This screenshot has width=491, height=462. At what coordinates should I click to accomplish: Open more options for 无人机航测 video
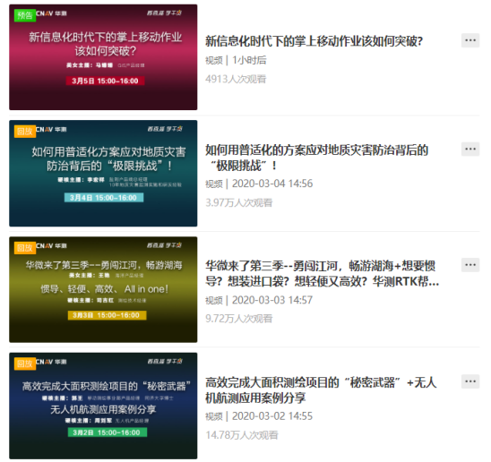pyautogui.click(x=470, y=381)
